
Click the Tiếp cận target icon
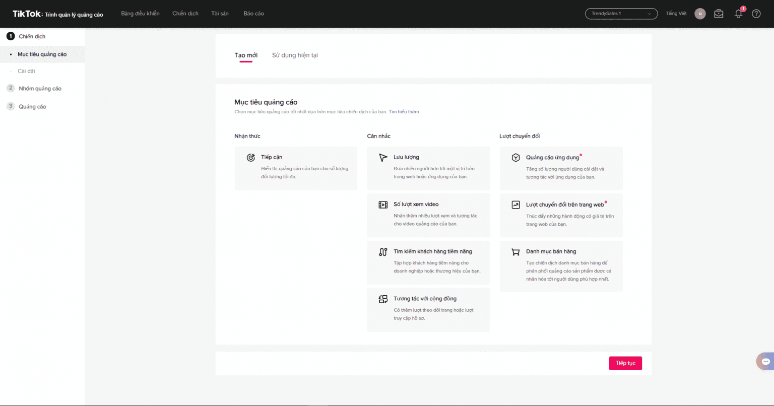[x=250, y=158]
